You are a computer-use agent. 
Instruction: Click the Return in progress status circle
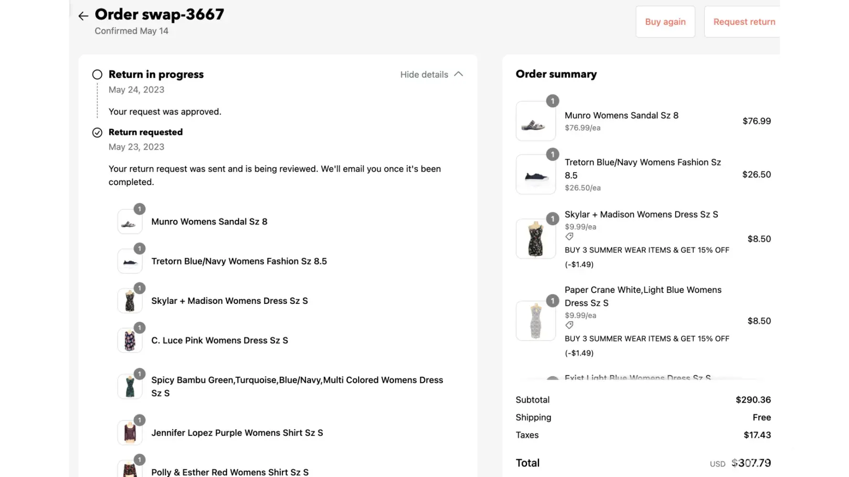(97, 74)
